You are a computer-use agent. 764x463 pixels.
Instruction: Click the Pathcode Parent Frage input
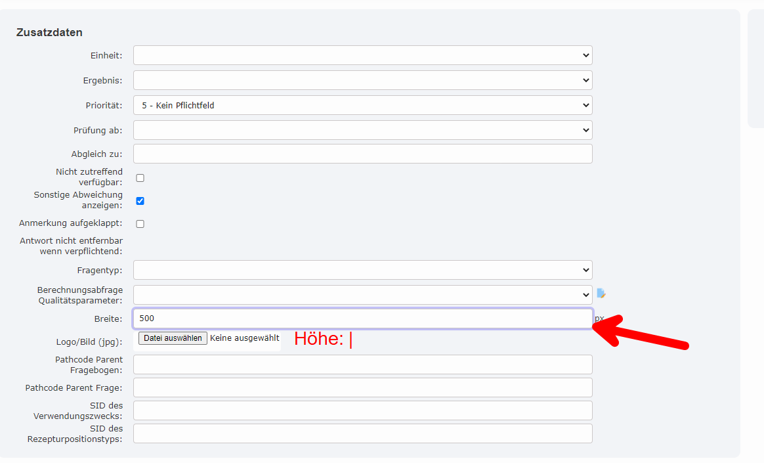pyautogui.click(x=362, y=387)
